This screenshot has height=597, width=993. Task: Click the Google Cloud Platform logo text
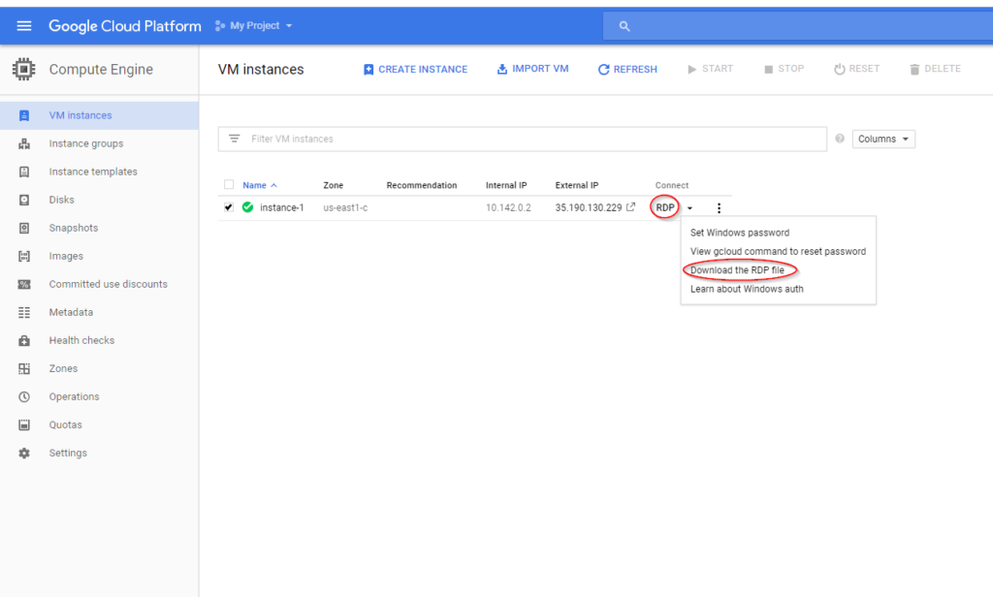click(125, 26)
